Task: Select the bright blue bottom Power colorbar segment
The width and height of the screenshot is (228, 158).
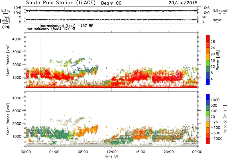Action: point(208,82)
